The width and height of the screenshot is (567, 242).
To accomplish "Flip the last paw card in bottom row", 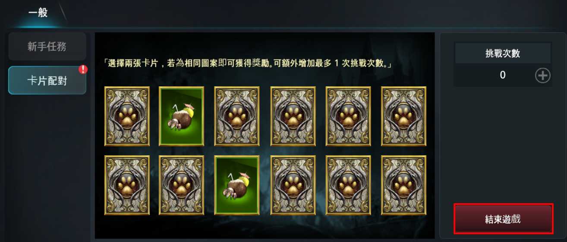I will [x=403, y=185].
